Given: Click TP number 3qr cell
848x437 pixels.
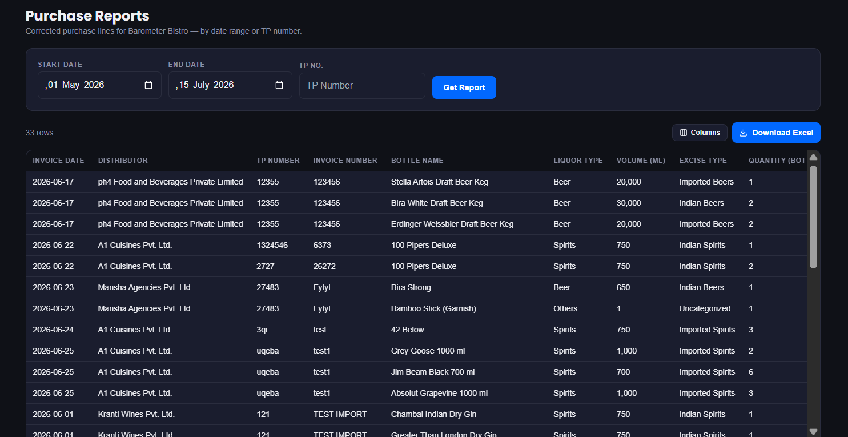Looking at the screenshot, I should click(263, 330).
